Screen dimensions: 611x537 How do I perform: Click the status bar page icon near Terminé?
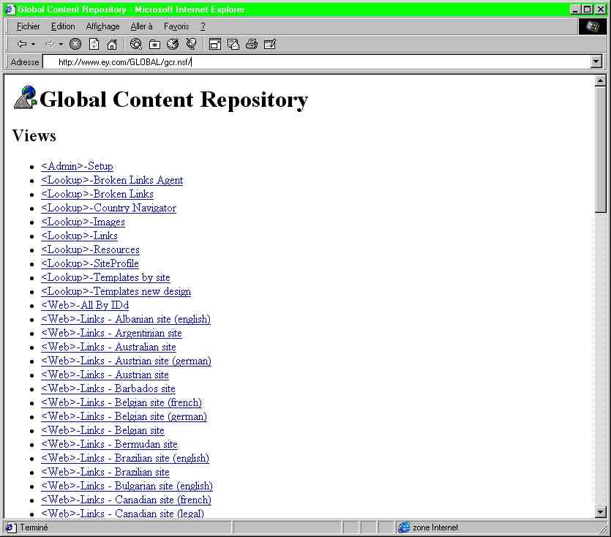10,527
